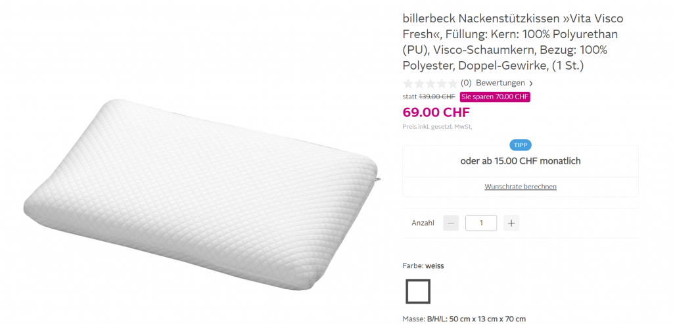Select the weiss color swatch
Viewport: 673px width, 324px height.
point(418,291)
